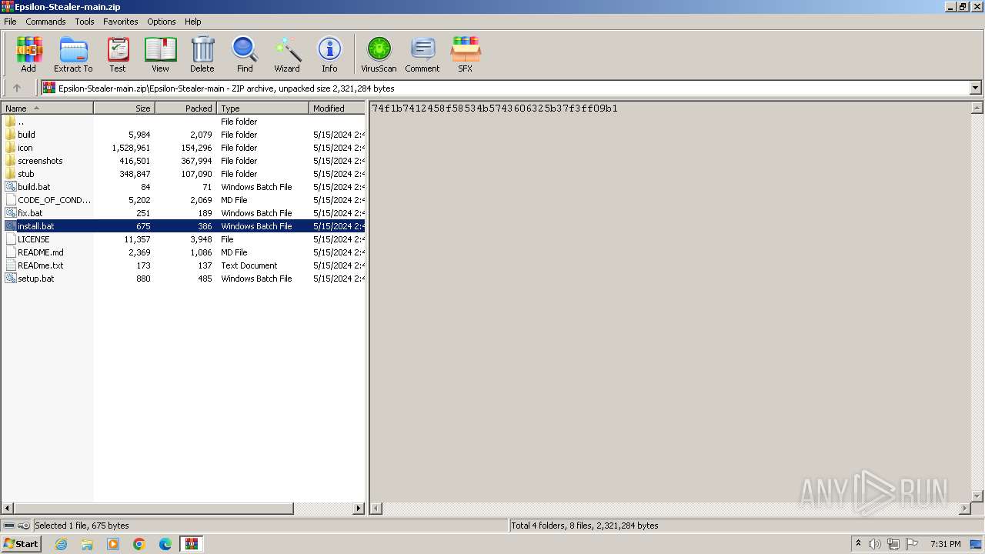Open Chrome from taskbar
This screenshot has width=985, height=554.
tap(139, 544)
